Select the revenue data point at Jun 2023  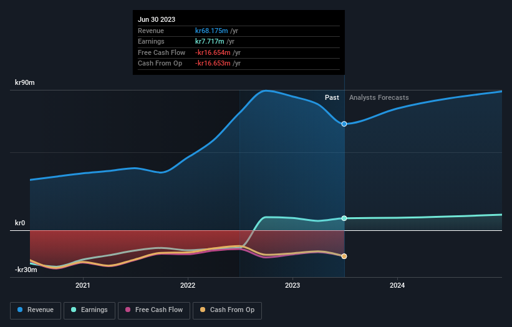pos(344,124)
